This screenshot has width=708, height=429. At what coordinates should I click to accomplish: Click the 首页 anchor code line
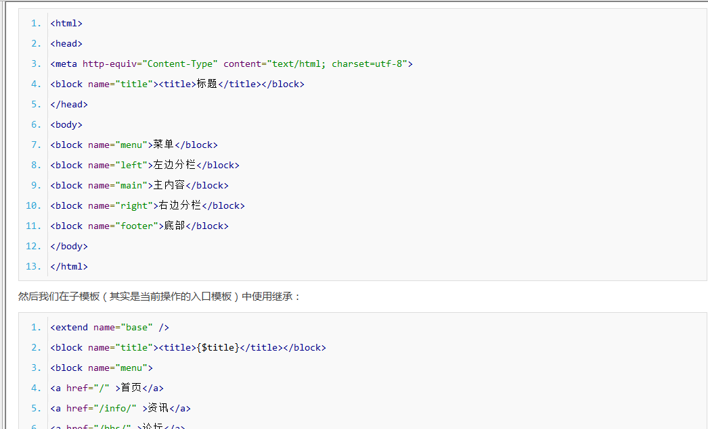pyautogui.click(x=106, y=388)
